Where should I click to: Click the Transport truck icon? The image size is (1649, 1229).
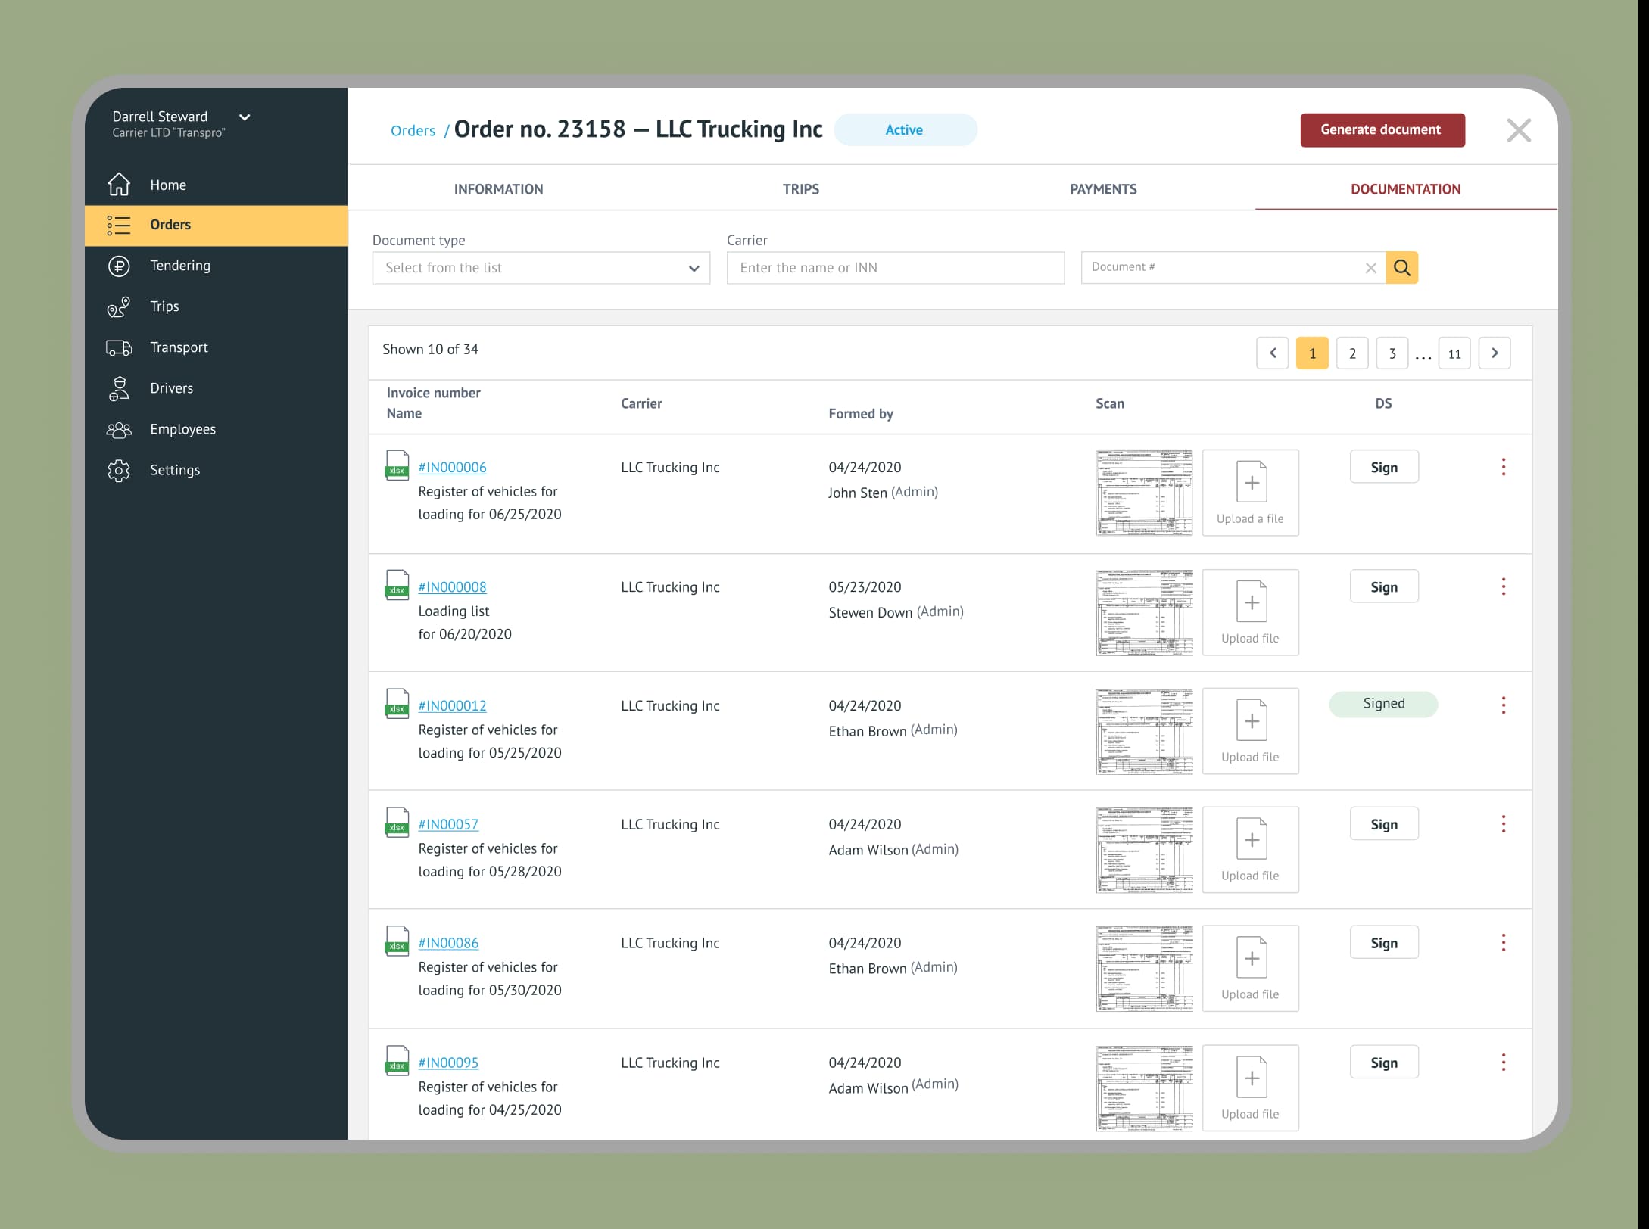tap(119, 347)
